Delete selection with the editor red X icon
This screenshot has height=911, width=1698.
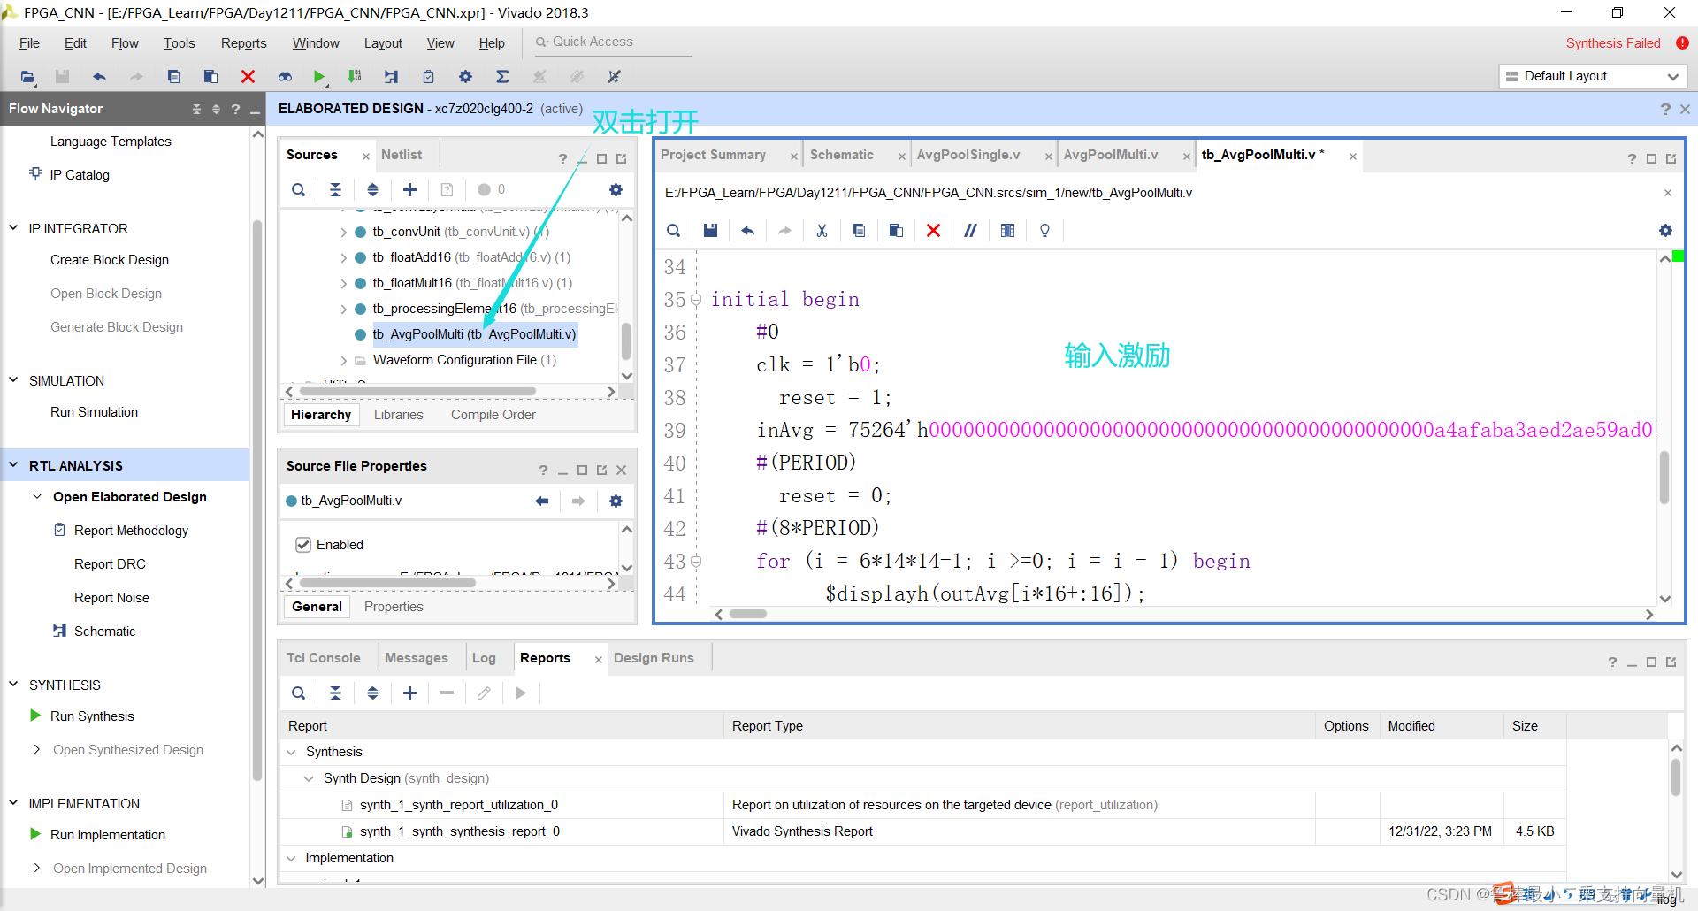933,230
